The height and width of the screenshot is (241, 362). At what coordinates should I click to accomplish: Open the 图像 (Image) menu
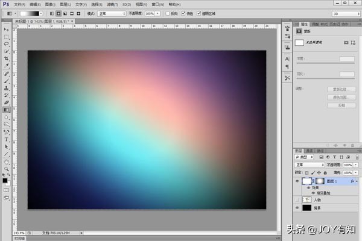coord(50,4)
